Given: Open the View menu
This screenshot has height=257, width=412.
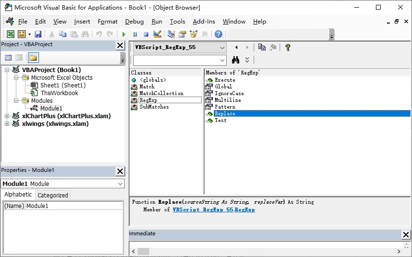Looking at the screenshot, I should [x=60, y=22].
